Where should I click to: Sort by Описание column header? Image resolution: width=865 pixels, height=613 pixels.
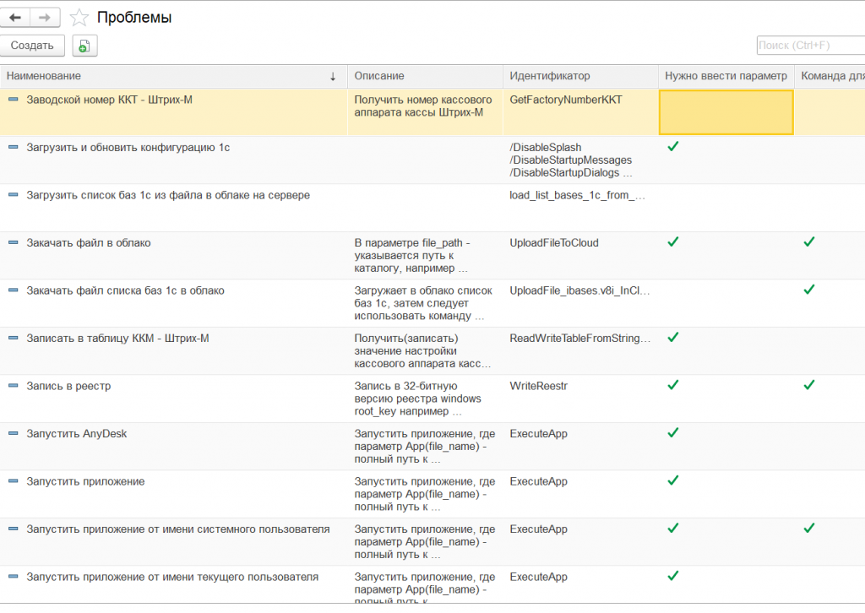click(x=380, y=76)
